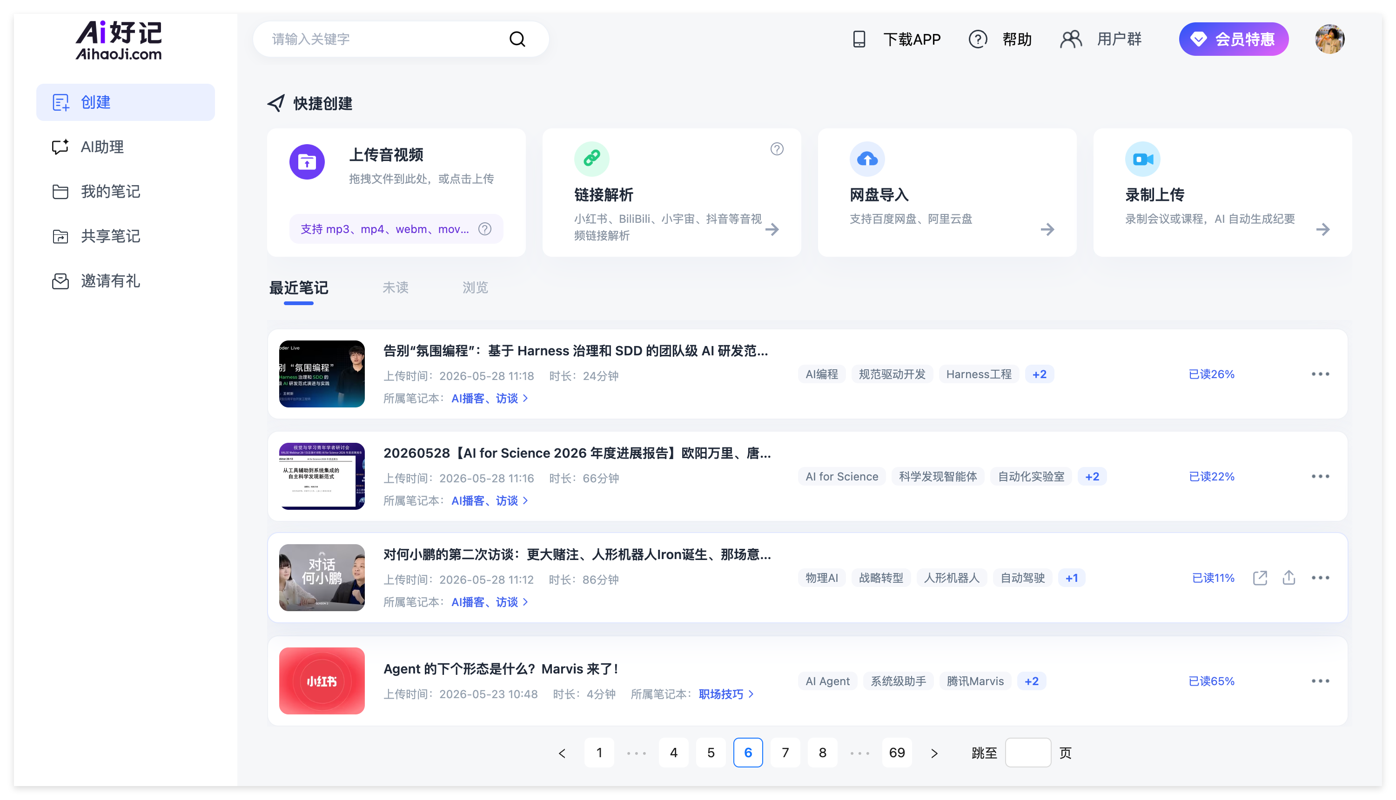Screen dimensions: 1396x800
Task: Click the phone icon beside 下载APP
Action: click(859, 39)
